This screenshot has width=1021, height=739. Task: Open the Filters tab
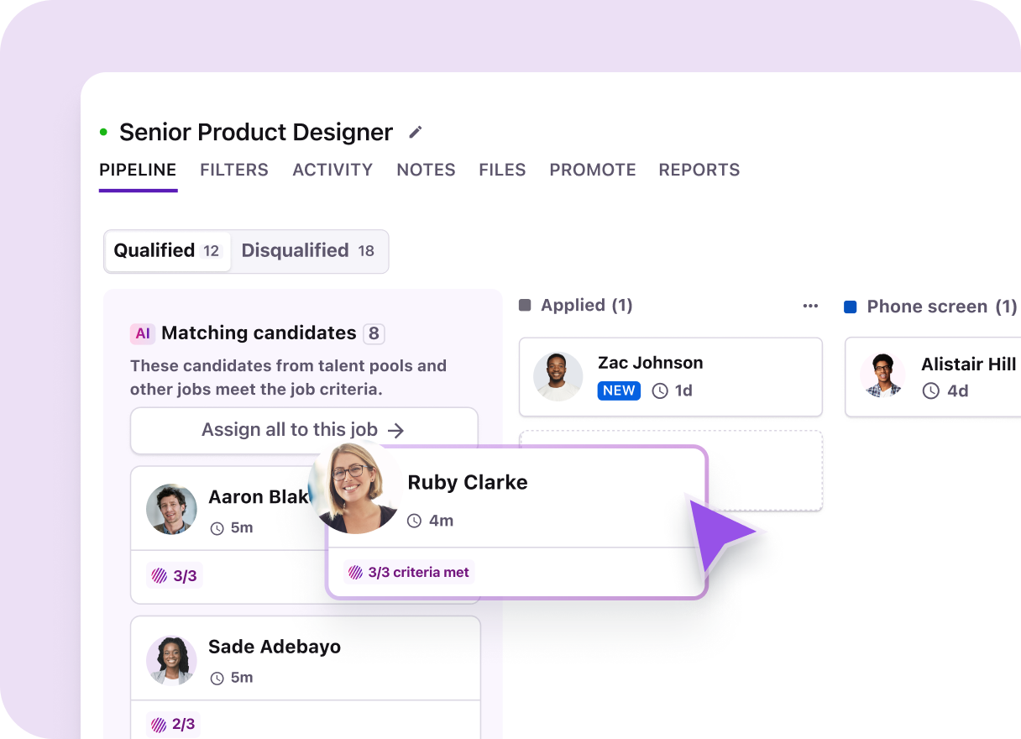pyautogui.click(x=234, y=170)
